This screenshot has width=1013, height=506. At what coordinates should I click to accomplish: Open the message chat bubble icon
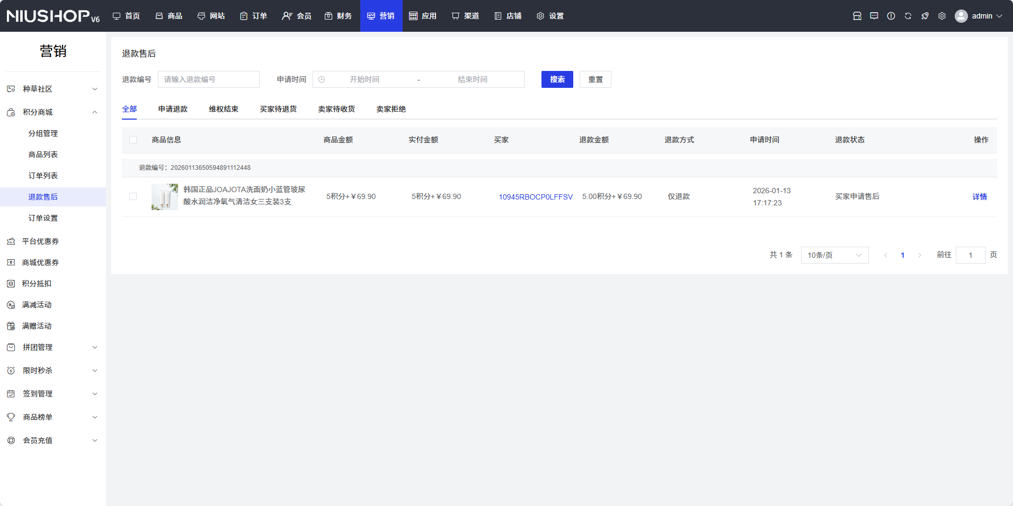pyautogui.click(x=874, y=16)
